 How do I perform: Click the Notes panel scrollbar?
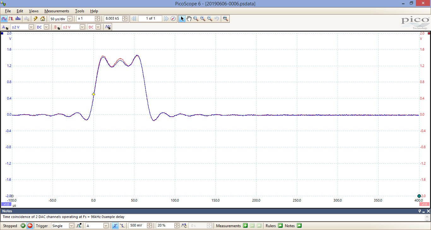pyautogui.click(x=428, y=217)
